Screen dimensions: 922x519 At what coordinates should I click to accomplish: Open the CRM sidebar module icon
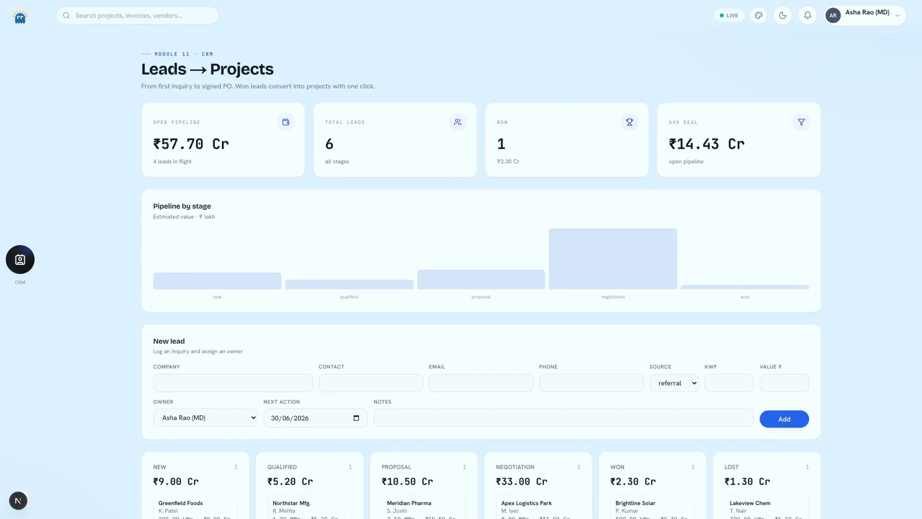click(20, 259)
